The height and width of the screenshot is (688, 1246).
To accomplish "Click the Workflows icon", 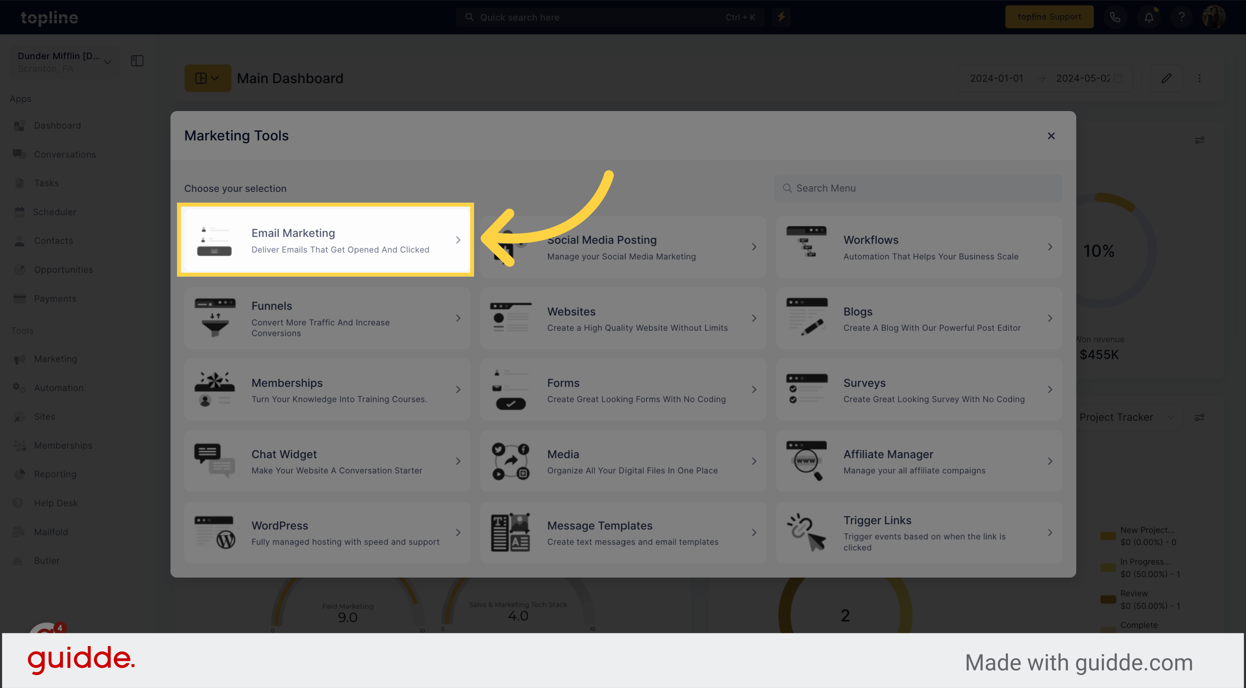I will (x=806, y=241).
